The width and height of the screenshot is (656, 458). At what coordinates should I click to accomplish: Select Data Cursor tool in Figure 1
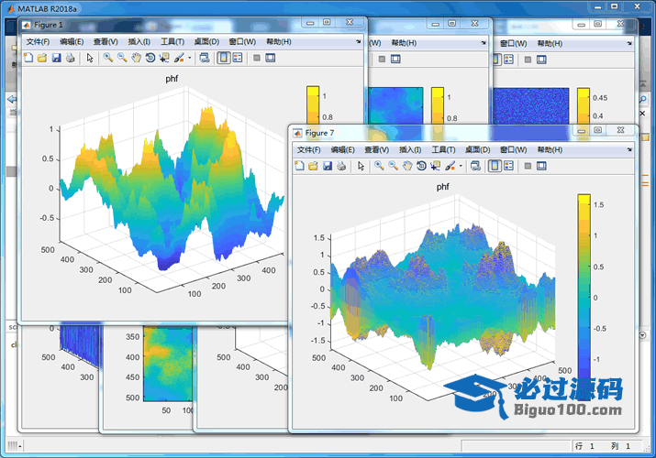pyautogui.click(x=164, y=58)
